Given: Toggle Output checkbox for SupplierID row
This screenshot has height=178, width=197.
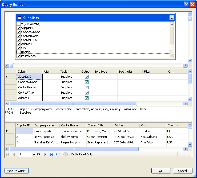Looking at the screenshot, I should 87,77.
